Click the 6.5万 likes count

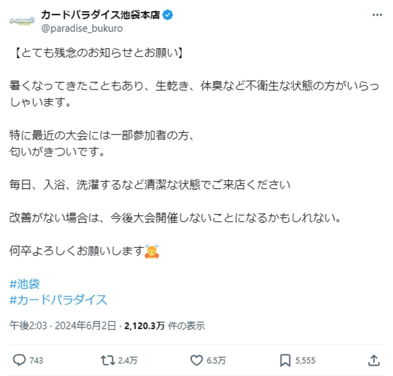[x=216, y=360]
